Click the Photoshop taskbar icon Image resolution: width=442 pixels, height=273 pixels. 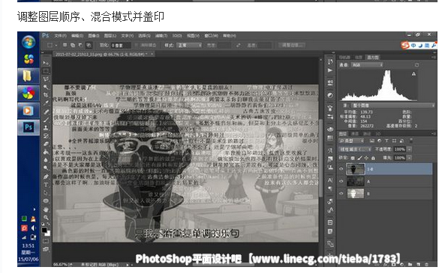[29, 127]
